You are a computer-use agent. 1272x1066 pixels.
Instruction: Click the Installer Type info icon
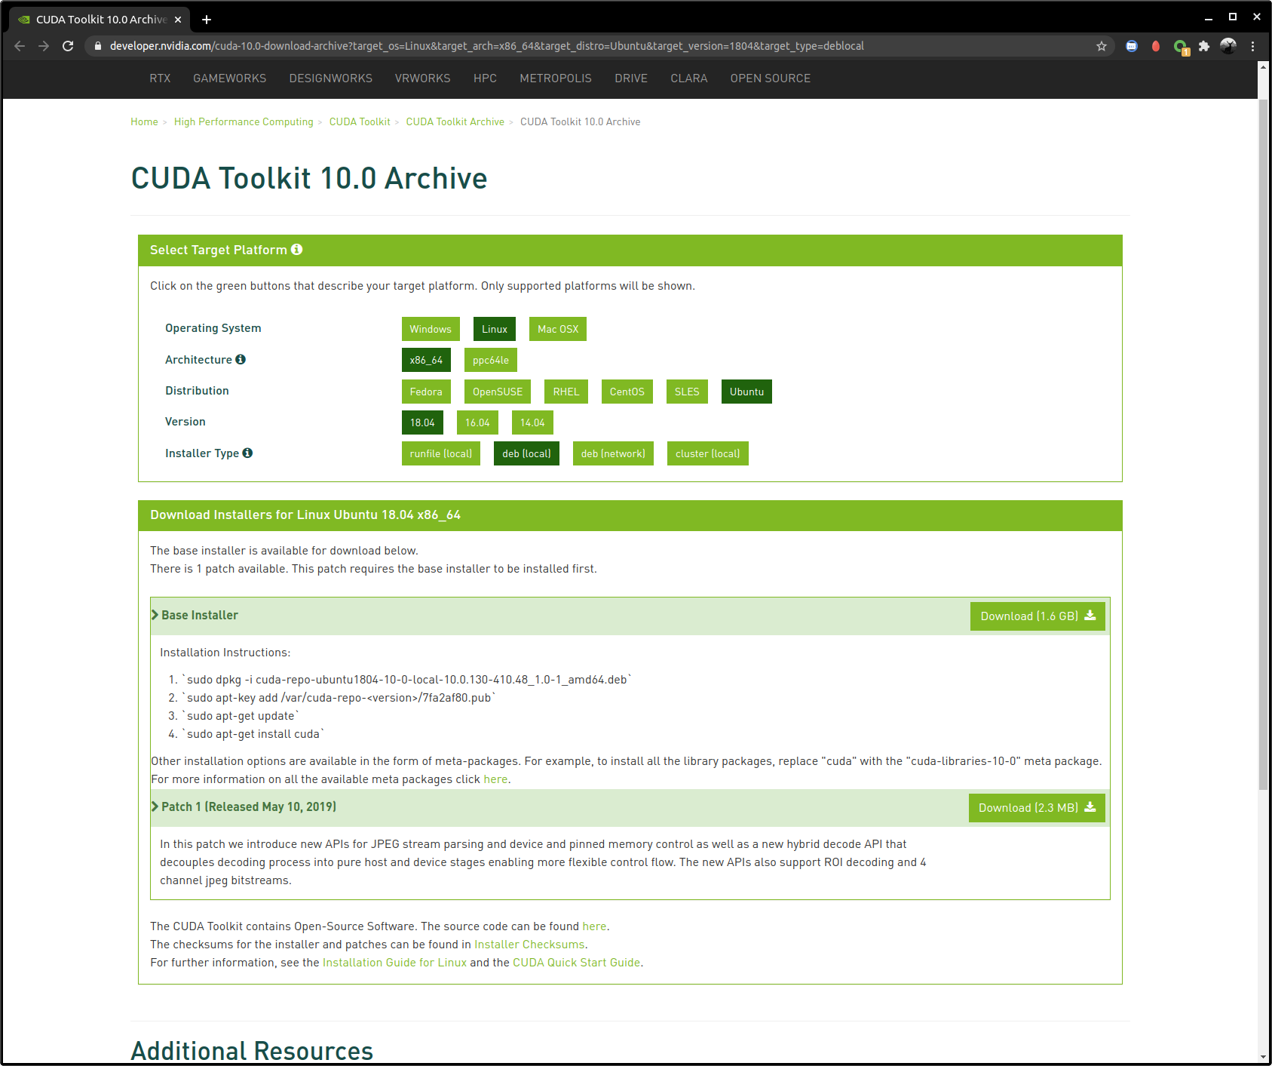(x=247, y=453)
